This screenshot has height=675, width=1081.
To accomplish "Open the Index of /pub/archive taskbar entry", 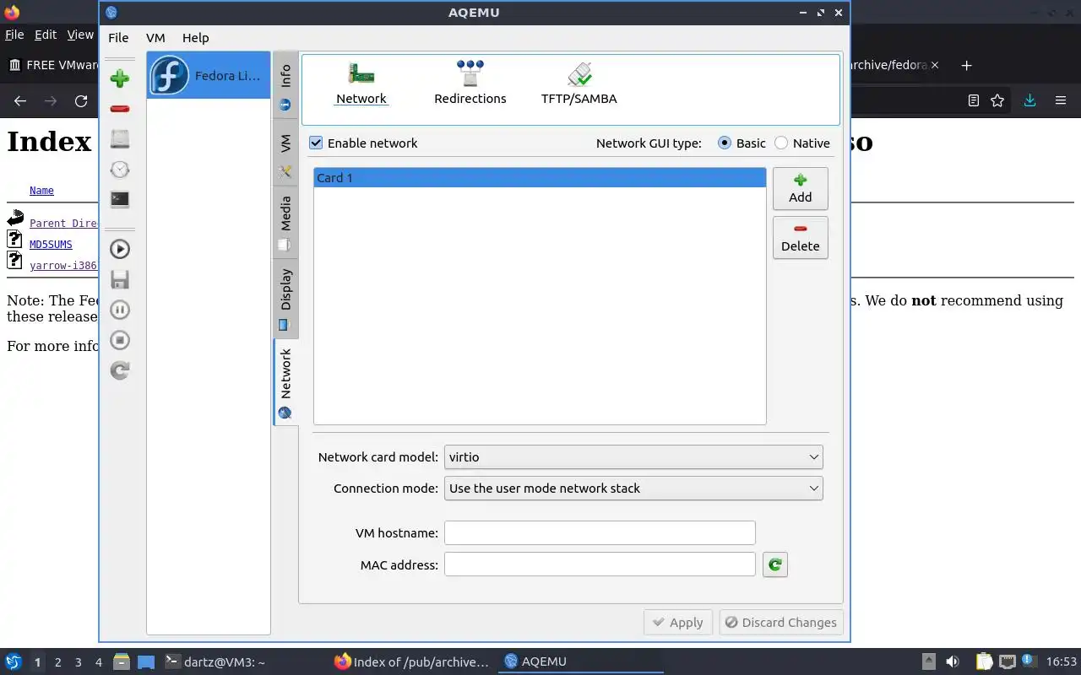I will 412,661.
